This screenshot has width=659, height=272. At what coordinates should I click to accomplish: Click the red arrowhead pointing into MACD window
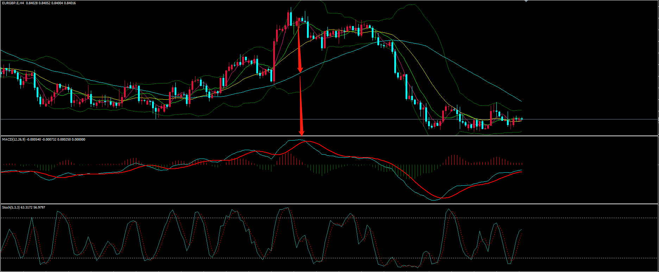[301, 133]
